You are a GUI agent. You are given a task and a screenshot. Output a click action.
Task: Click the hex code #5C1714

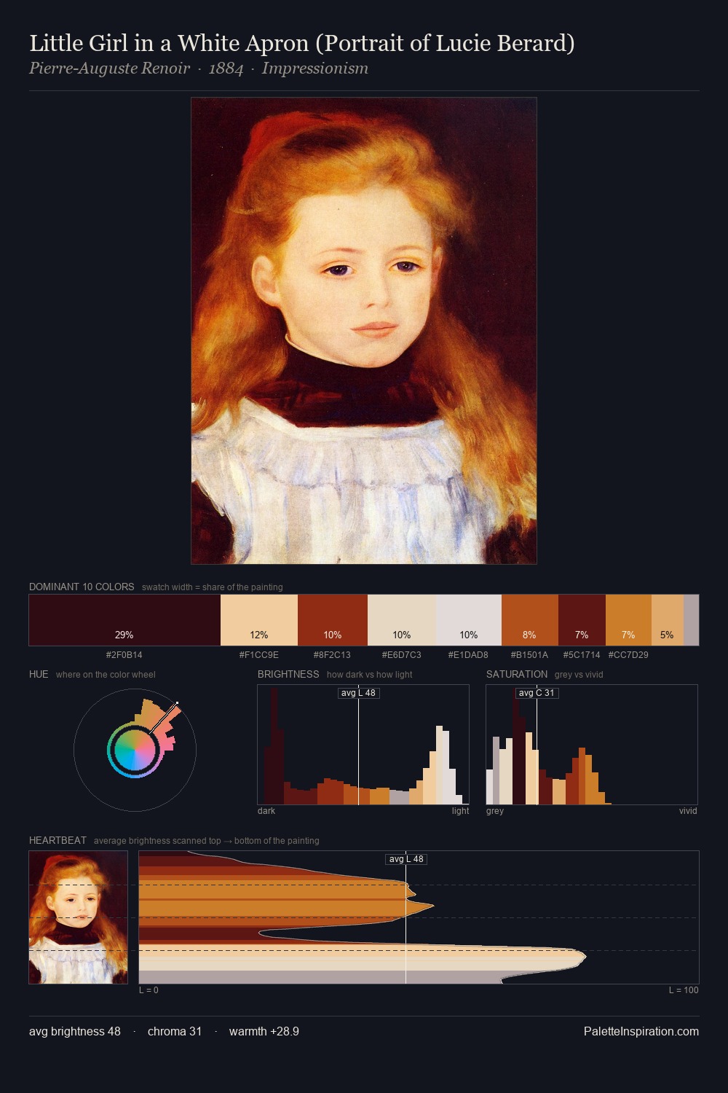pos(582,655)
